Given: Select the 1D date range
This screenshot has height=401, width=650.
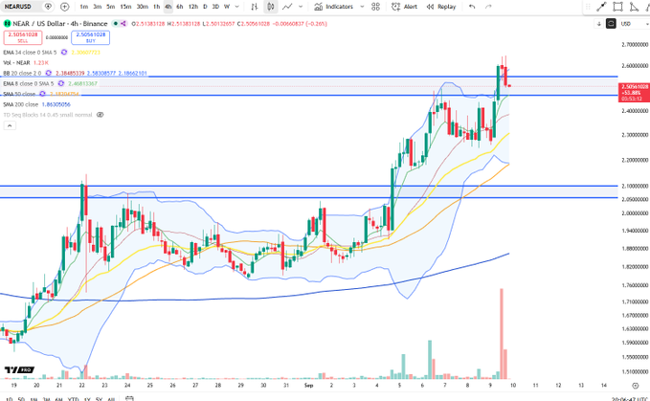Looking at the screenshot, I should point(9,399).
